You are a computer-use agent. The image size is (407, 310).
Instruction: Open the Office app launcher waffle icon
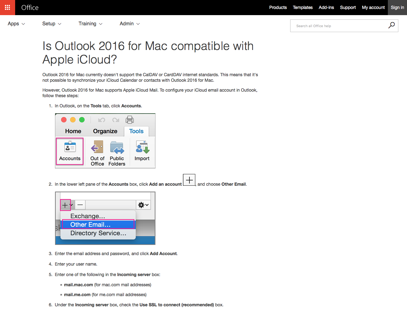(x=7, y=7)
